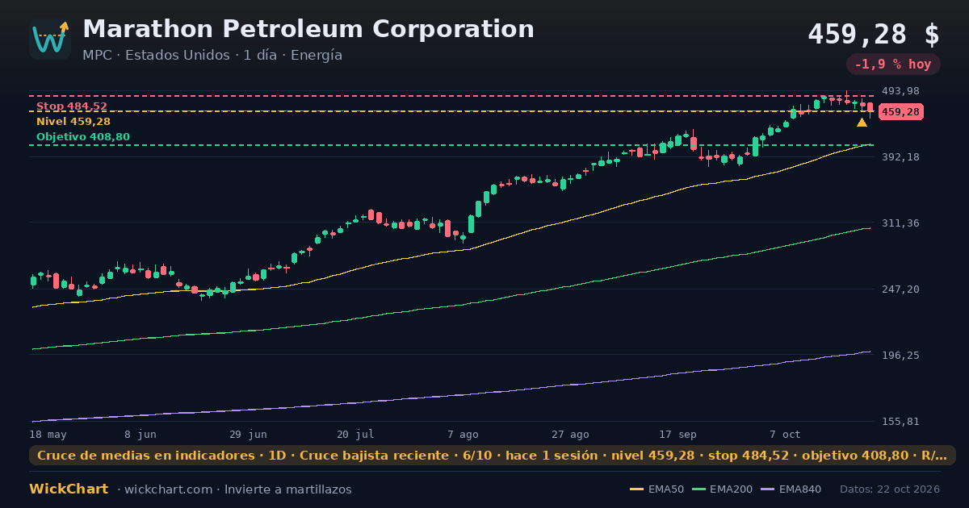Click the 155,81 axis label
The height and width of the screenshot is (508, 969).
pyautogui.click(x=902, y=422)
